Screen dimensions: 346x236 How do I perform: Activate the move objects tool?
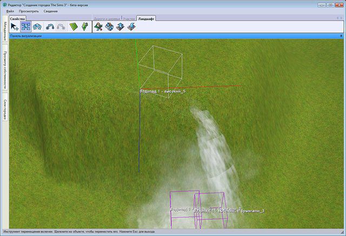coord(26,26)
